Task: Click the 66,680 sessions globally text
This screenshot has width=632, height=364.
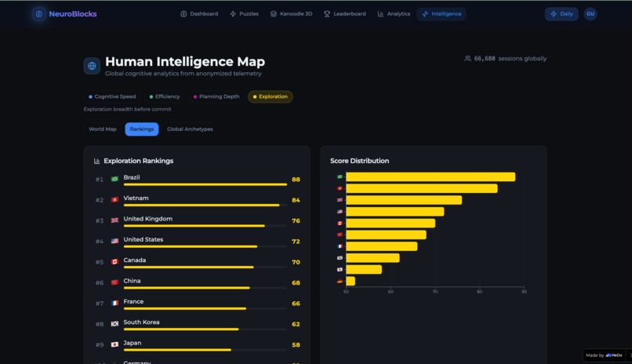Action: (510, 59)
